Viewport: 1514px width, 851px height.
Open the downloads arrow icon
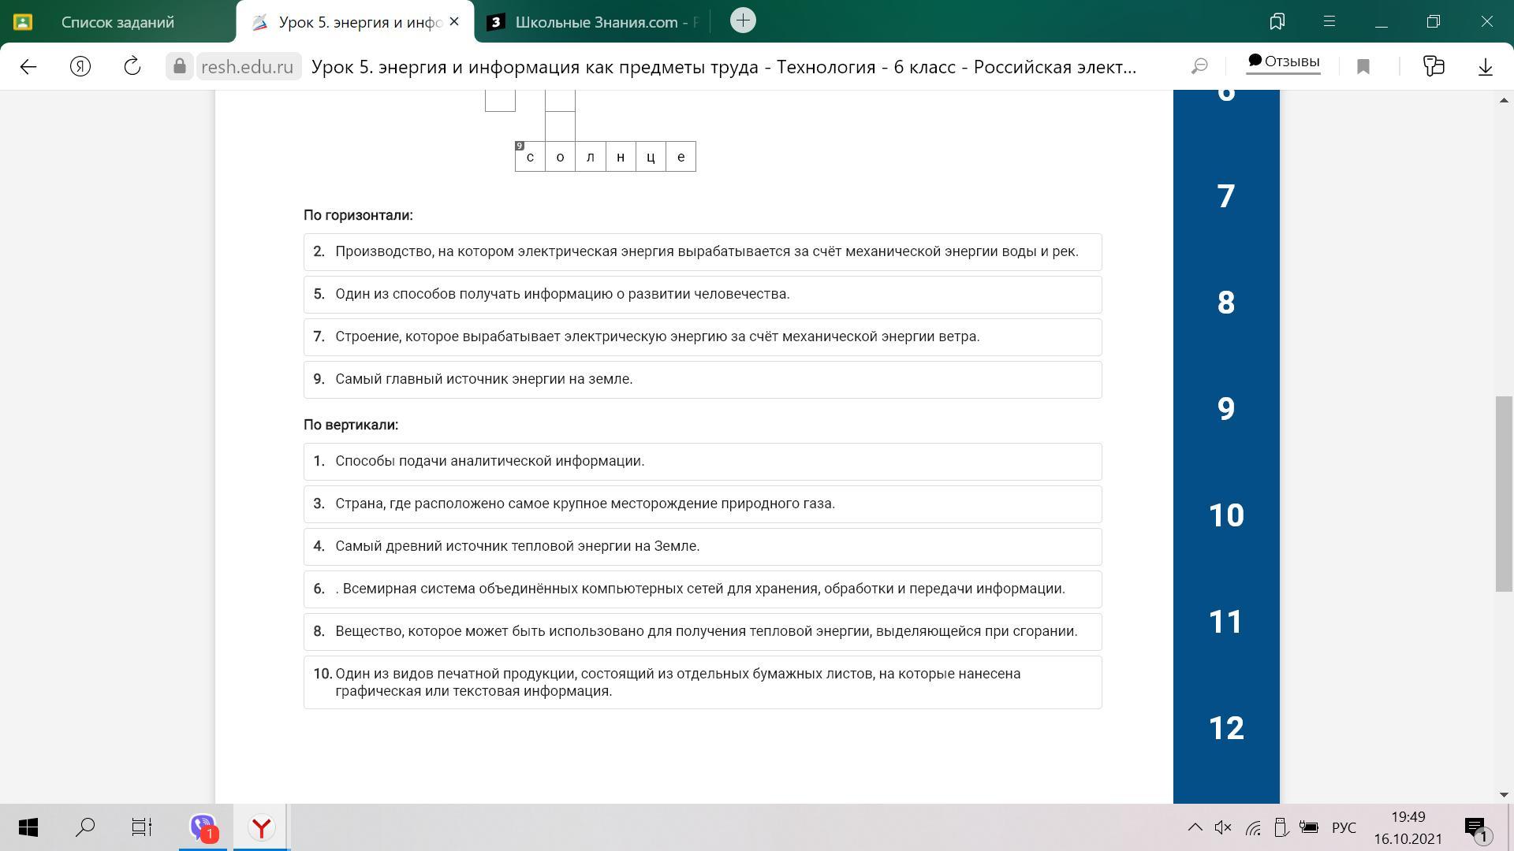[1485, 67]
